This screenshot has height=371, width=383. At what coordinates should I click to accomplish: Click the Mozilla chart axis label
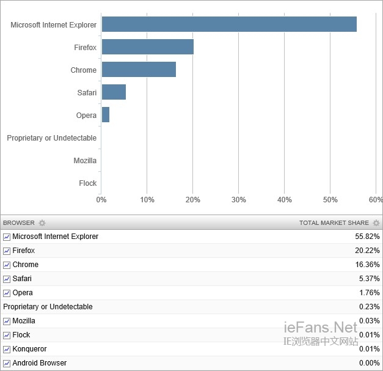point(85,161)
